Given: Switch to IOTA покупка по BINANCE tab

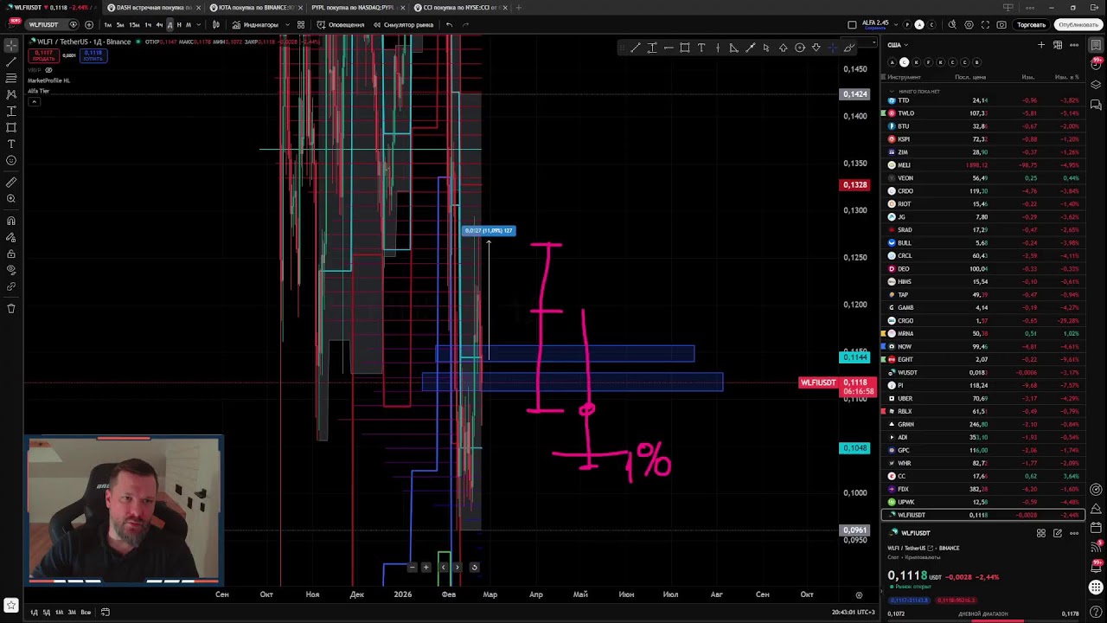Looking at the screenshot, I should tap(257, 8).
